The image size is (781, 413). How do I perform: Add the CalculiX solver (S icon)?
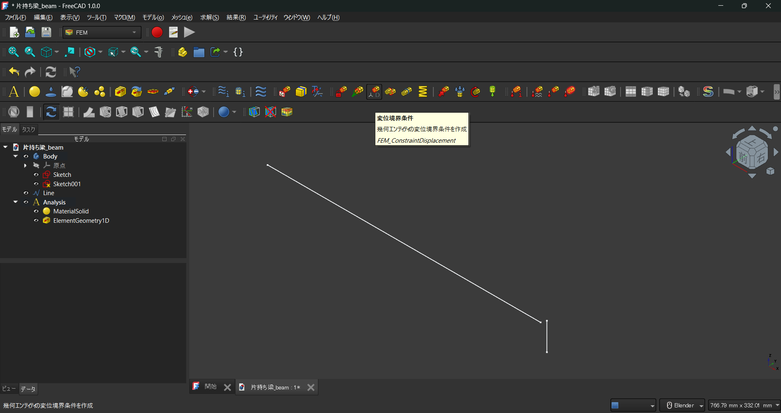[x=708, y=92]
